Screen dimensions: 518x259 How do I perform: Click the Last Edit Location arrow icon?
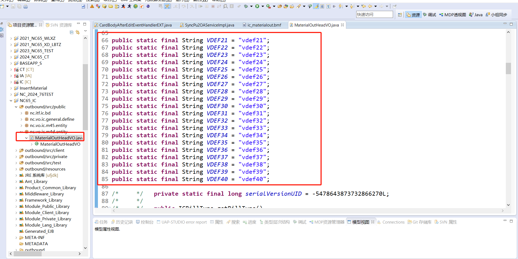coord(364,6)
